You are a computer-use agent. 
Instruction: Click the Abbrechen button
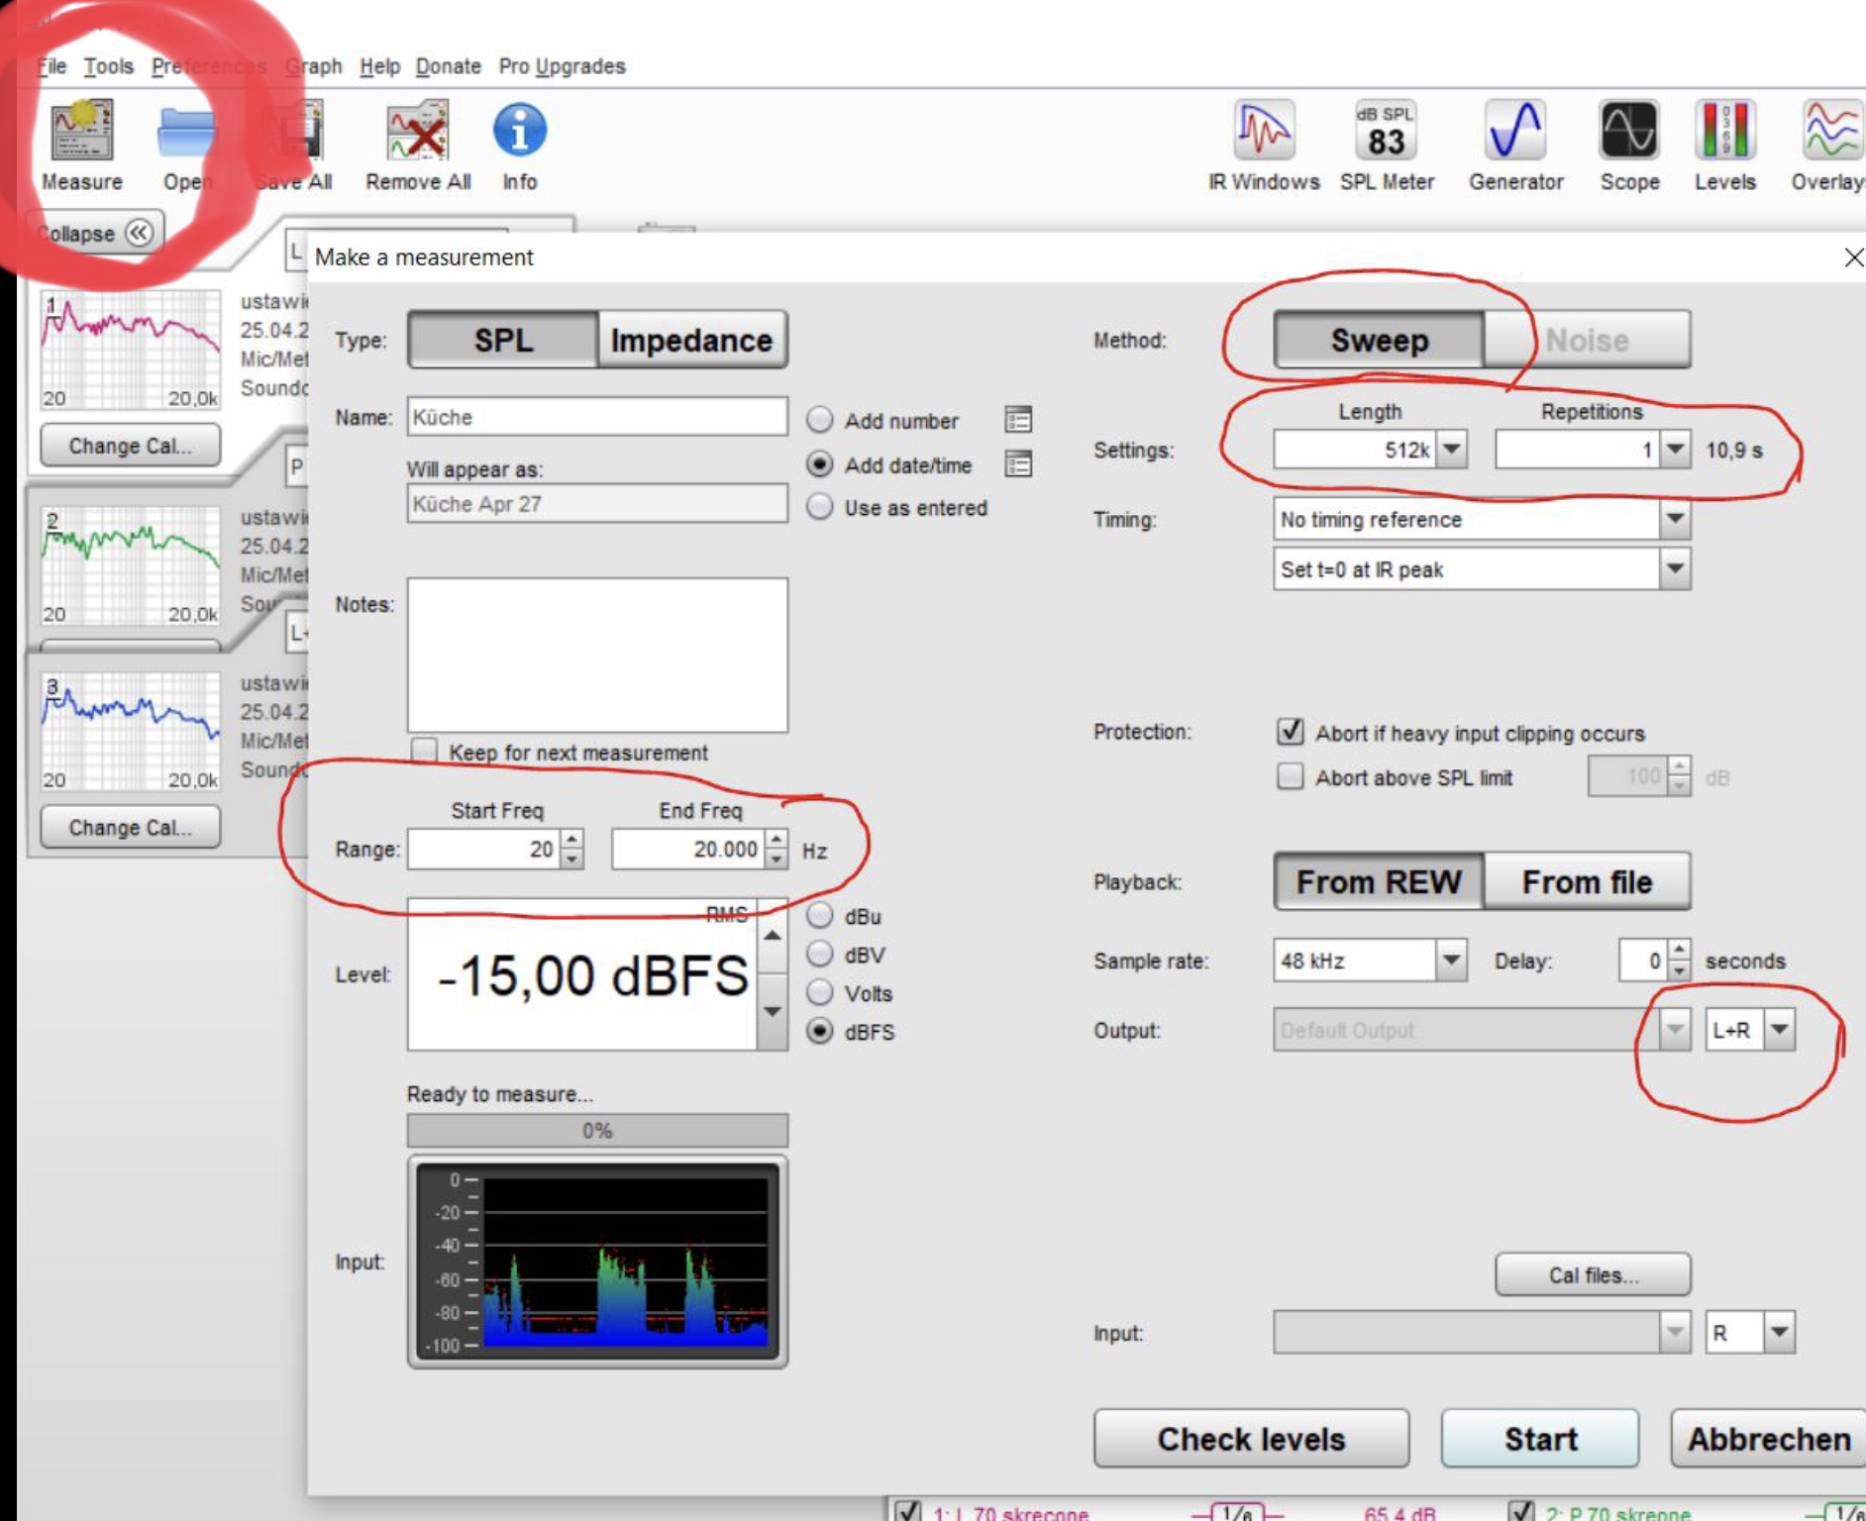(x=1768, y=1439)
